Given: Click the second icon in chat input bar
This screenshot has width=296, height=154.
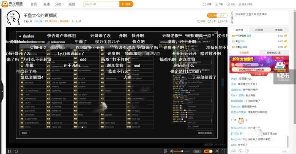Looking at the screenshot, I should [240, 151].
